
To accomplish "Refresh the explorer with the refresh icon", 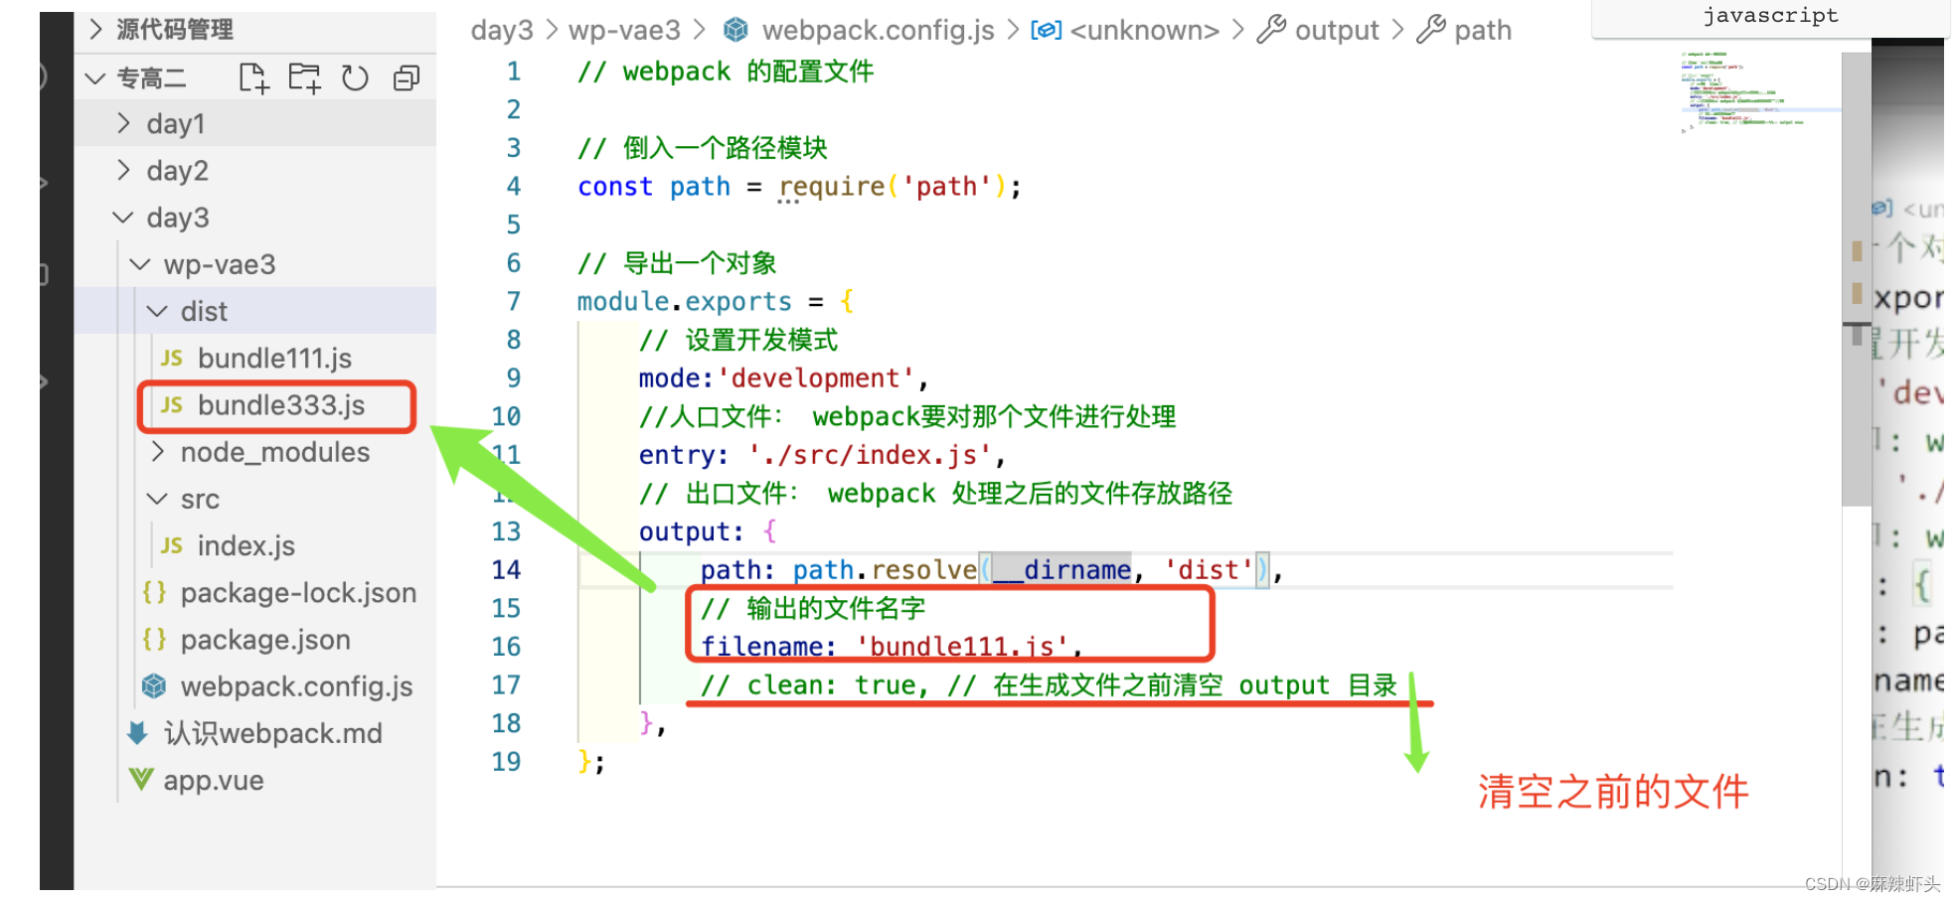I will pyautogui.click(x=355, y=77).
